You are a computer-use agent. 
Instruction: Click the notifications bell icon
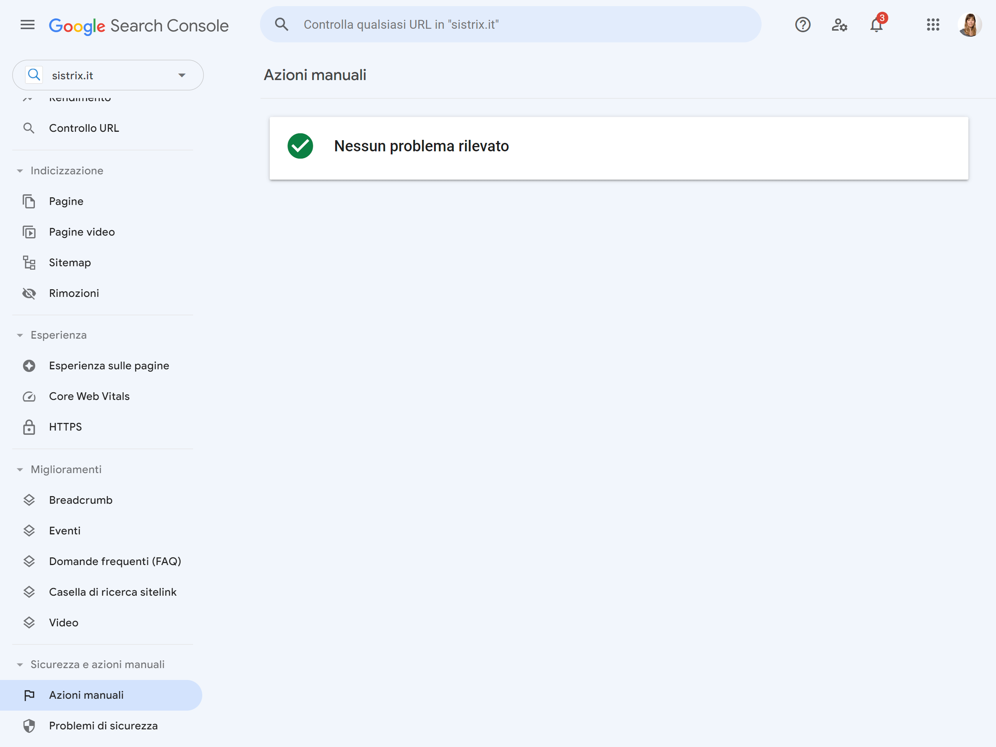[x=876, y=24]
